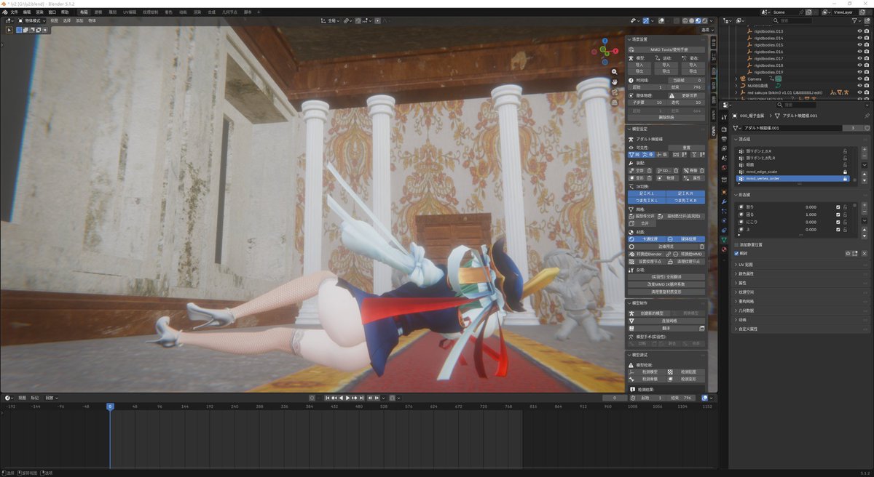Toggle the 足ＩＫ.R IK switch

click(686, 193)
